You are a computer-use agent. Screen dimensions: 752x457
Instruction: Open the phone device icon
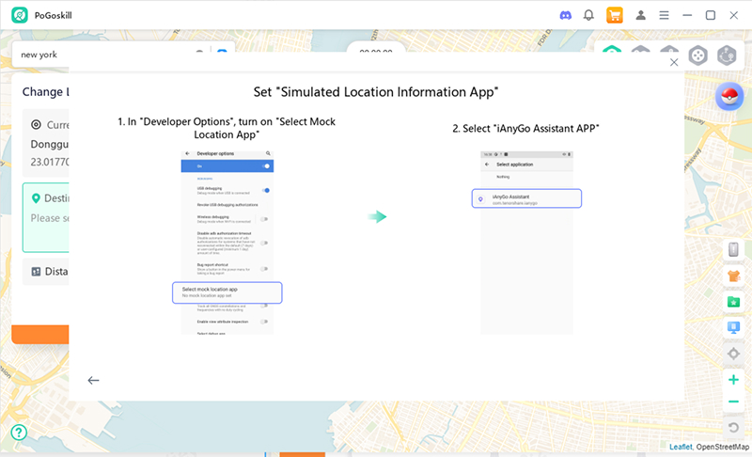click(733, 249)
